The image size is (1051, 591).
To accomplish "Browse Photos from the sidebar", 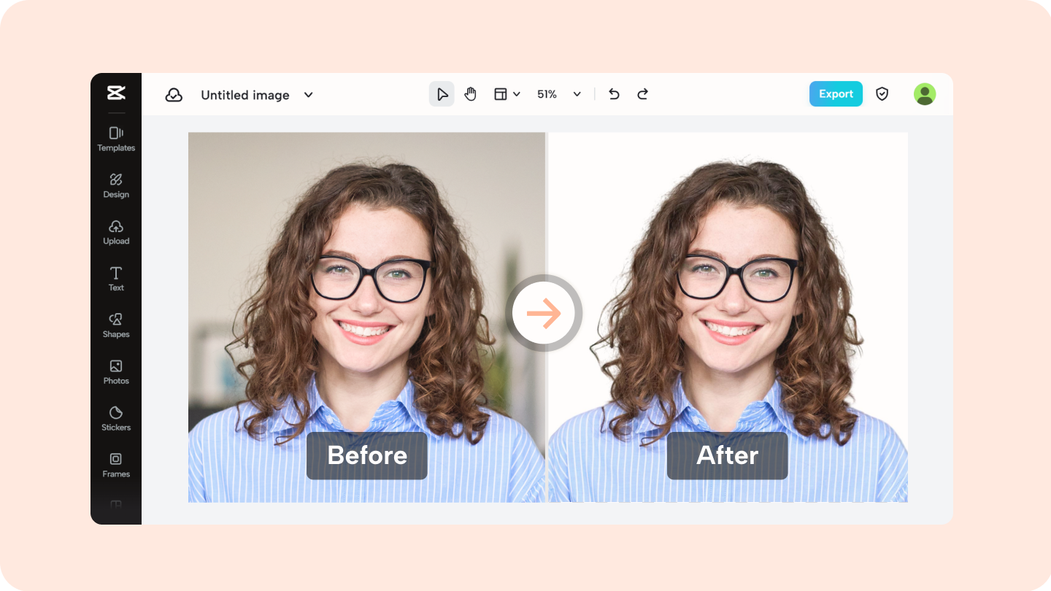I will coord(116,371).
